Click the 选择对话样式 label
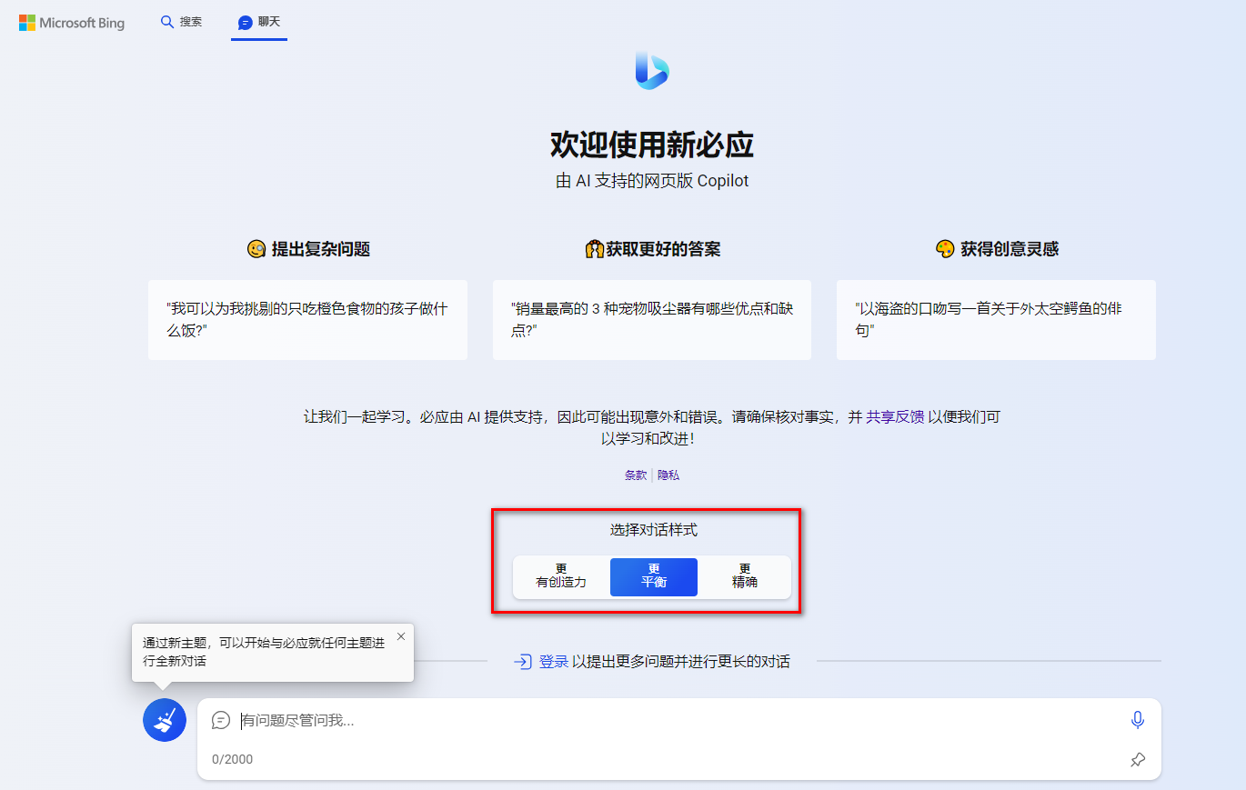1246x790 pixels. point(654,530)
